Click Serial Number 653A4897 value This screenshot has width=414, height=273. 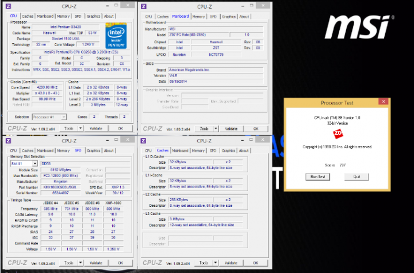pyautogui.click(x=60, y=193)
